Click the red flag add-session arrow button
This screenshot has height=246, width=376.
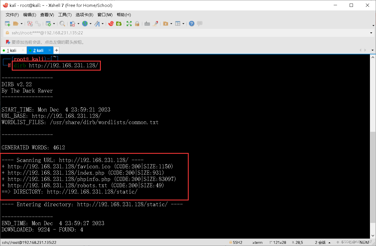coord(8,42)
